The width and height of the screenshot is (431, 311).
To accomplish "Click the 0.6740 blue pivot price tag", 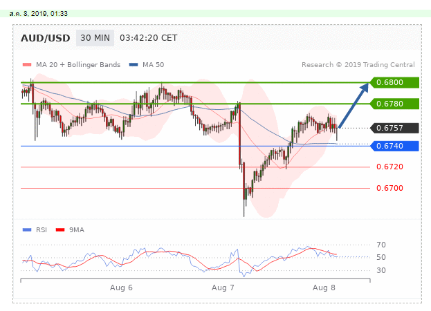I will pyautogui.click(x=394, y=146).
